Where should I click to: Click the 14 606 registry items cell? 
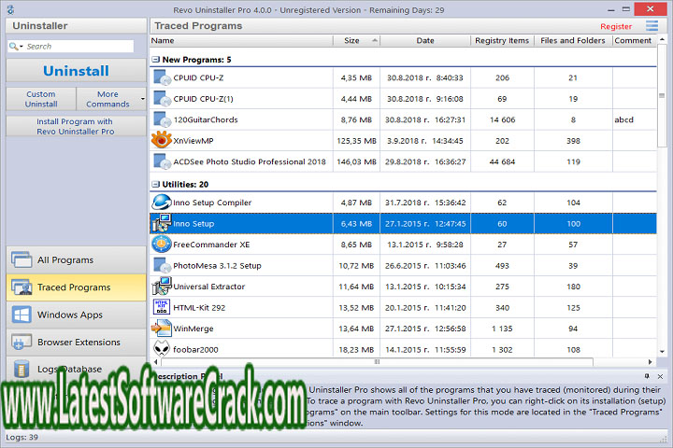coord(502,119)
